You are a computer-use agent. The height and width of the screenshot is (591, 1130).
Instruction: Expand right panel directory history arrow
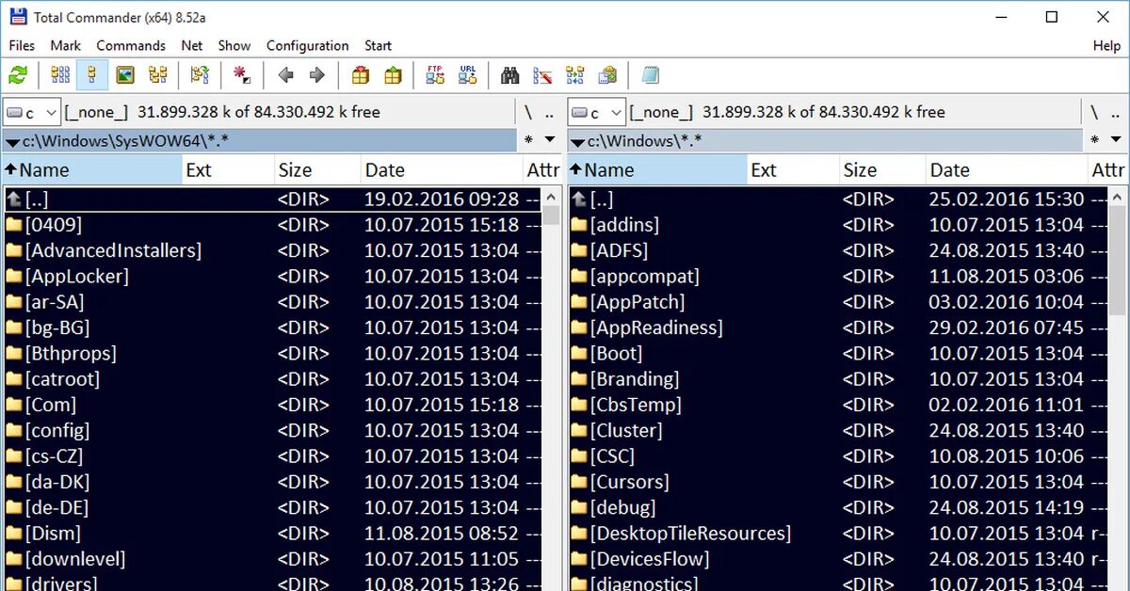[x=1116, y=140]
